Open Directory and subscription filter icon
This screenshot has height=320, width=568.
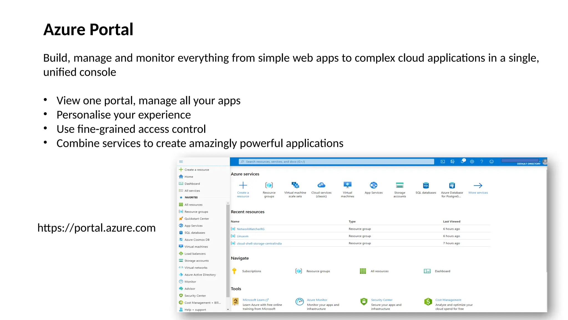tap(452, 162)
